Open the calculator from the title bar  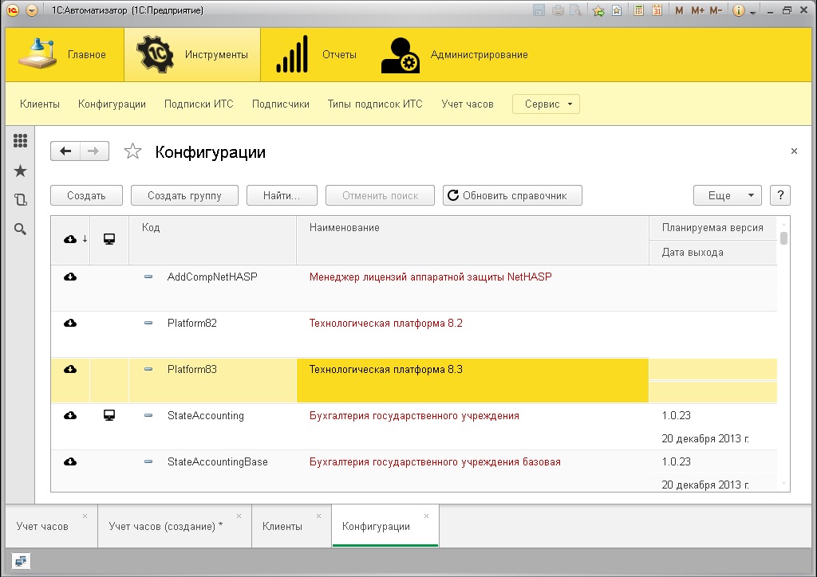(638, 10)
